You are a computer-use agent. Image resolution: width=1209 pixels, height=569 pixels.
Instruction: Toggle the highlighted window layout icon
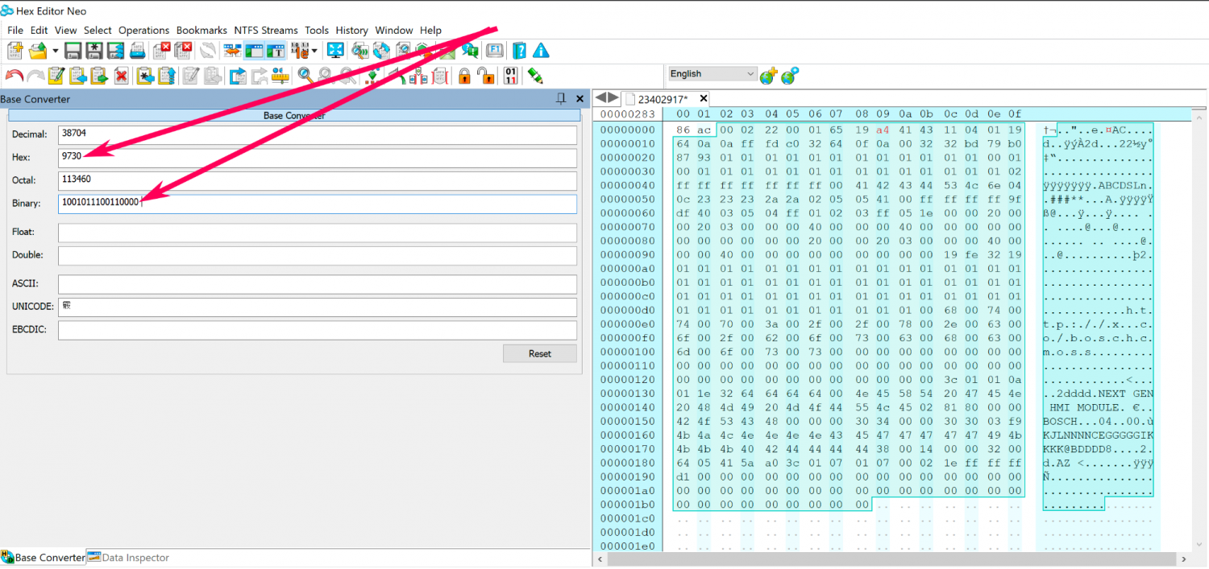(255, 51)
